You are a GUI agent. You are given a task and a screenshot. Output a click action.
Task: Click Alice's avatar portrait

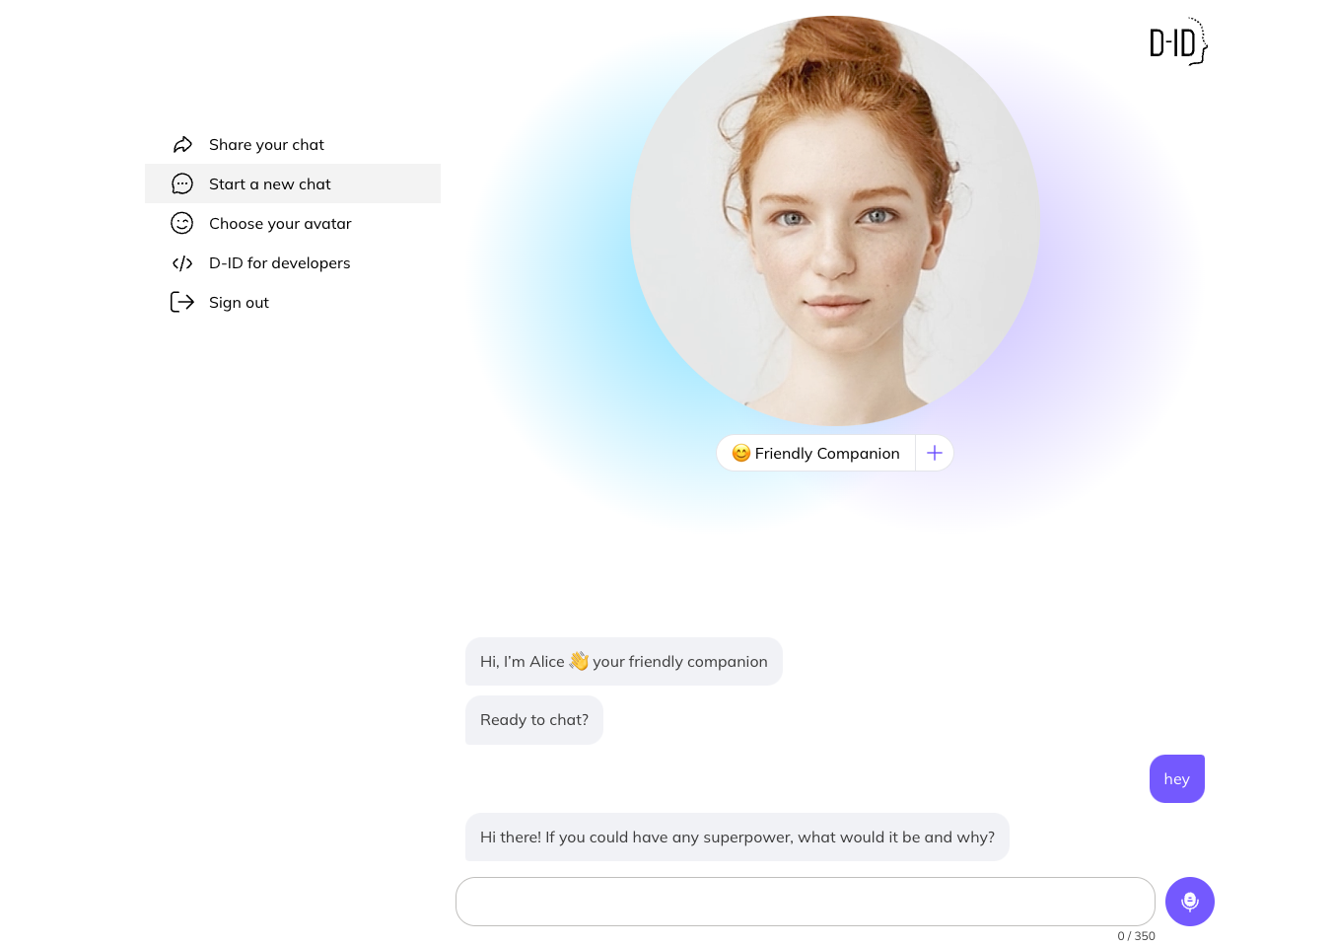[x=835, y=221]
